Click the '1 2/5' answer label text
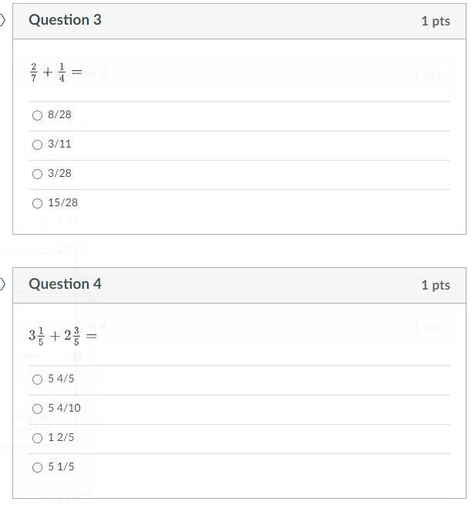 click(61, 438)
